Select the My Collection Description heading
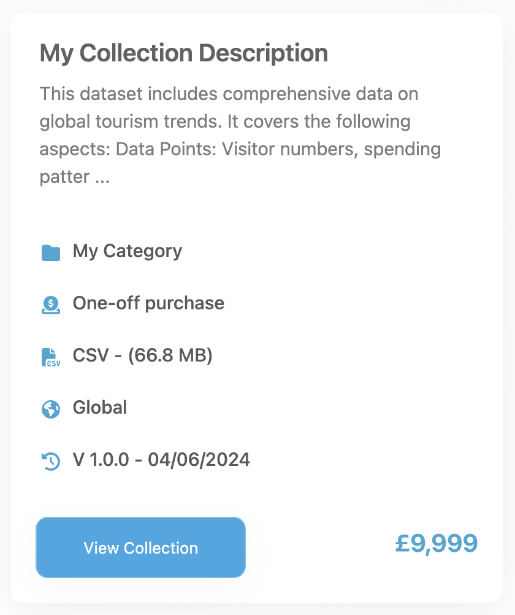The width and height of the screenshot is (515, 615). coord(183,53)
